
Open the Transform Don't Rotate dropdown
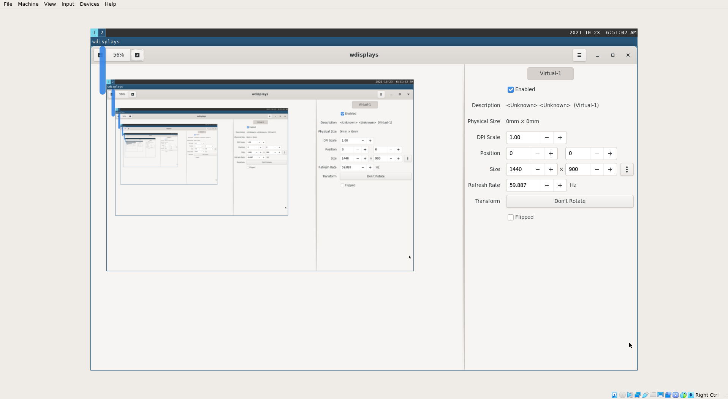click(570, 201)
